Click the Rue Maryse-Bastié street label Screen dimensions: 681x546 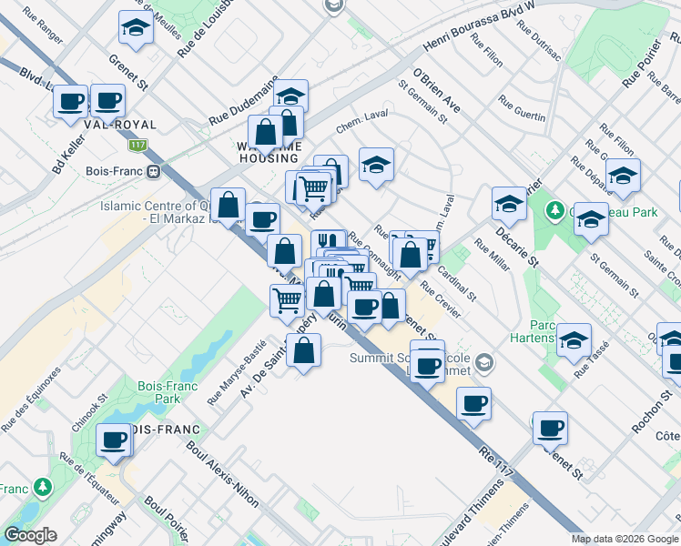pos(237,373)
